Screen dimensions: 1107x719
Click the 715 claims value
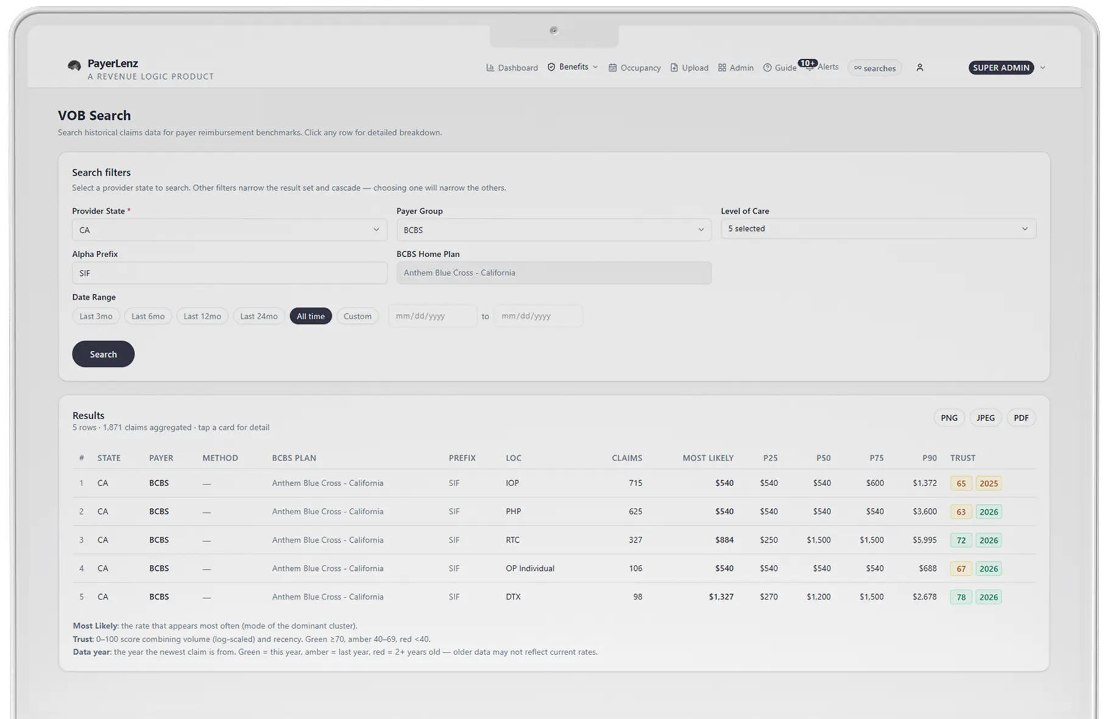635,483
